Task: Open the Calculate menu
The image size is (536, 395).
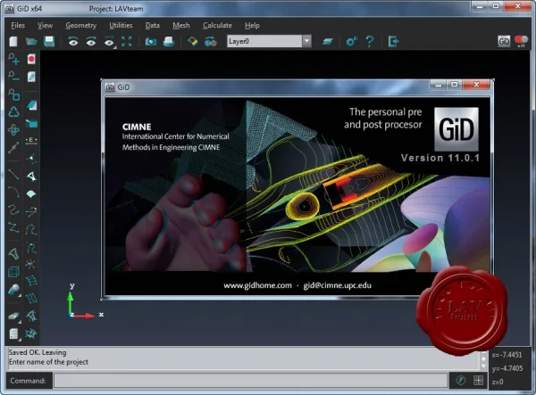Action: point(217,26)
